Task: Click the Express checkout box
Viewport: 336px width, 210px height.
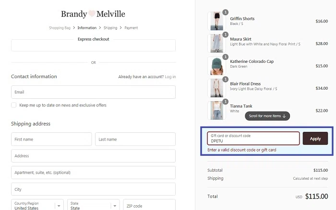Action: (93, 46)
